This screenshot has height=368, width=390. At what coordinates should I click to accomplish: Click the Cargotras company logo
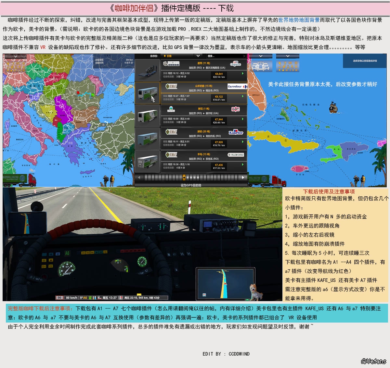pos(236,64)
